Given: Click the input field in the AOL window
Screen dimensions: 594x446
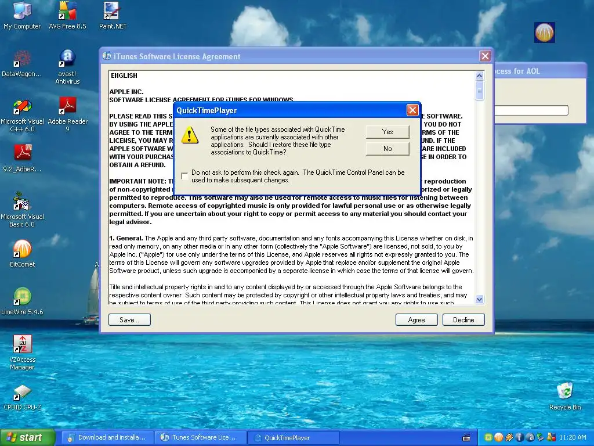Looking at the screenshot, I should click(x=531, y=110).
